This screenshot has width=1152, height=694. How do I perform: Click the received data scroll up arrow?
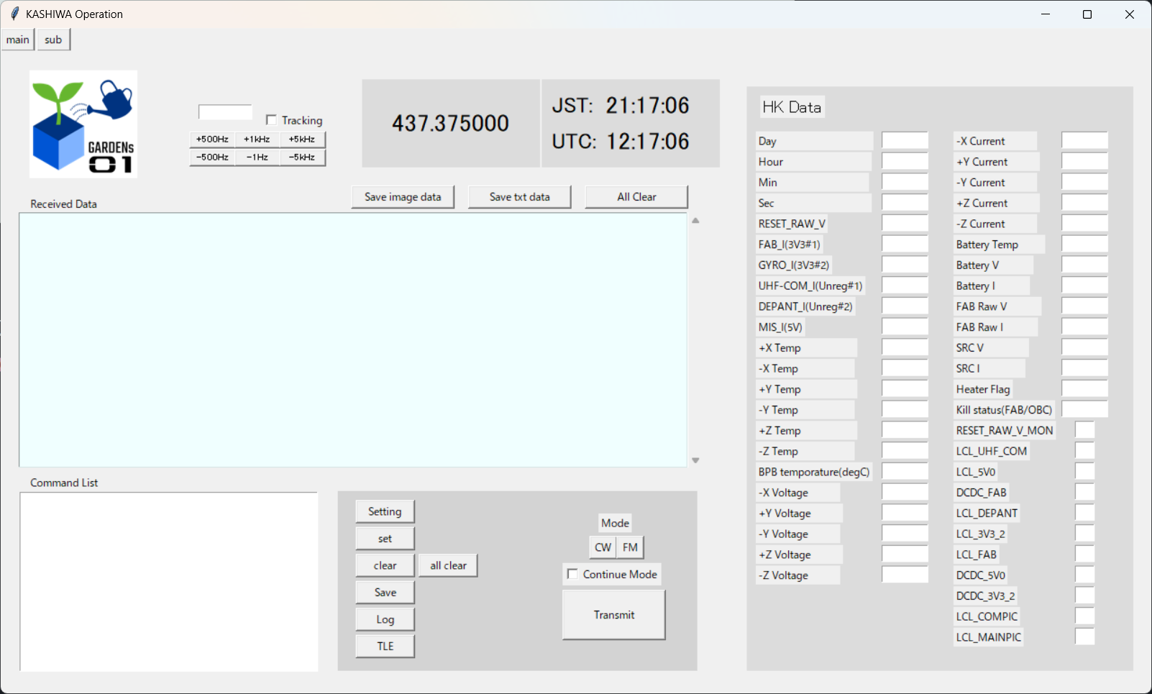click(695, 221)
